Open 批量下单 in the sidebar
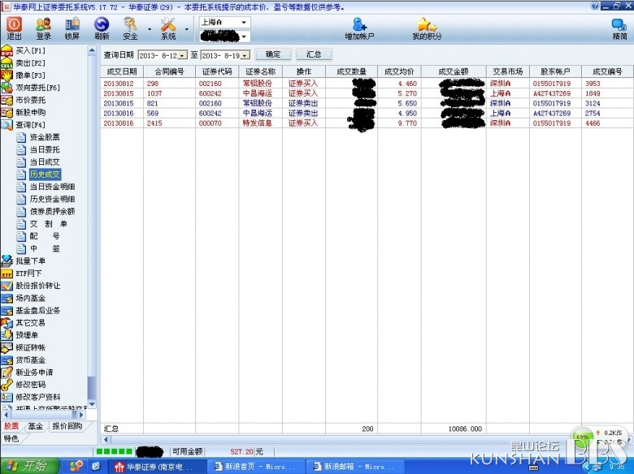This screenshot has width=634, height=474. coord(30,261)
